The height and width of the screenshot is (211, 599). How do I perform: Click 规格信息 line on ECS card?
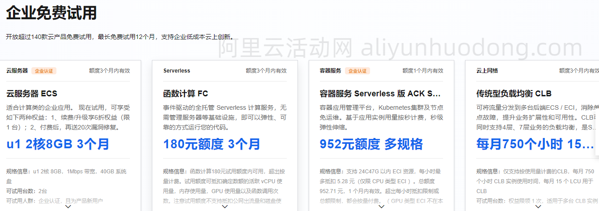click(x=66, y=176)
